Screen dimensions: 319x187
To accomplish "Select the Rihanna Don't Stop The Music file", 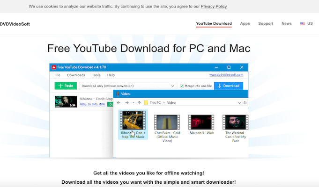I will point(133,125).
